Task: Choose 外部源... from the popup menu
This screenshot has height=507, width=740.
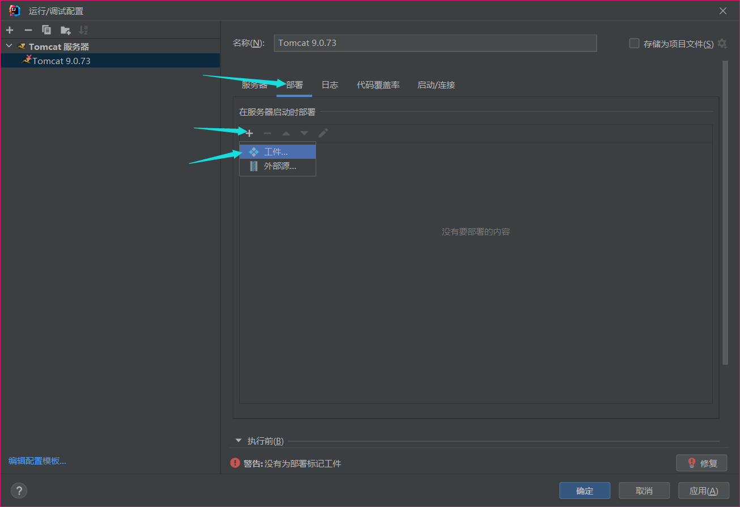Action: (278, 166)
